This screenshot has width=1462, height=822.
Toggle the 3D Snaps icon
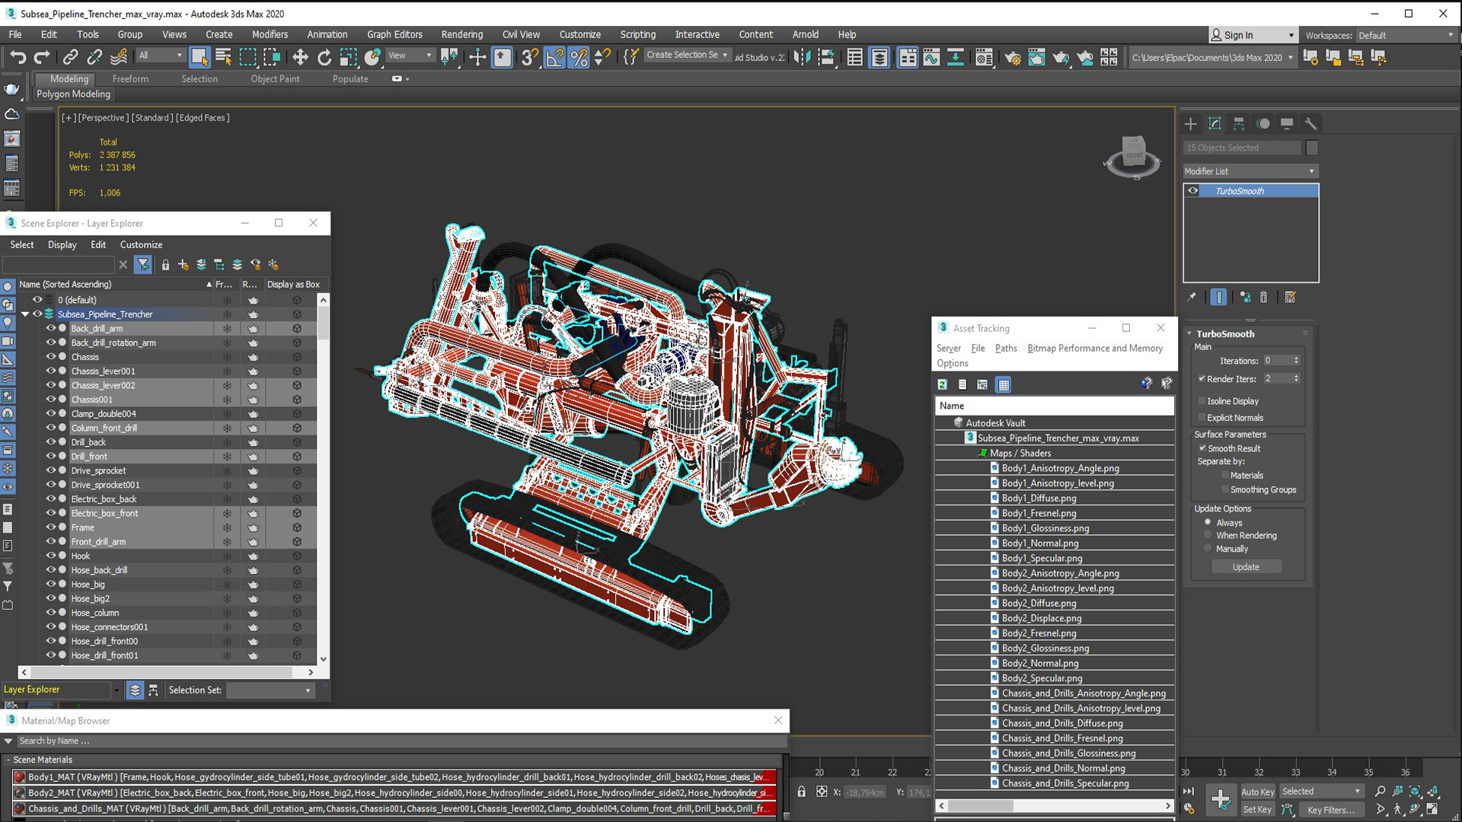pos(530,57)
